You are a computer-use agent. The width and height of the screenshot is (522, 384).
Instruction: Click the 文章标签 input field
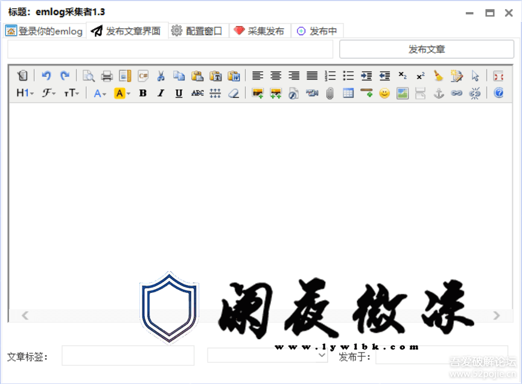point(128,356)
